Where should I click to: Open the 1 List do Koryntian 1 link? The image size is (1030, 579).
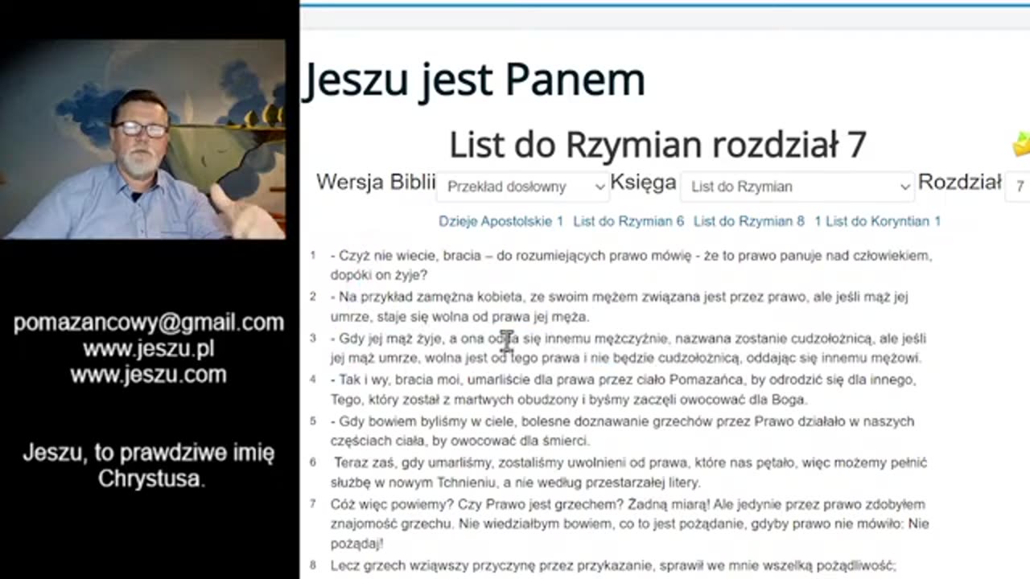click(877, 221)
